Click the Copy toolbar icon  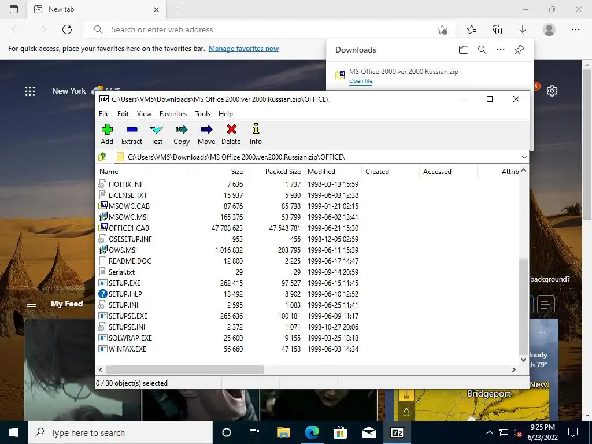(181, 134)
